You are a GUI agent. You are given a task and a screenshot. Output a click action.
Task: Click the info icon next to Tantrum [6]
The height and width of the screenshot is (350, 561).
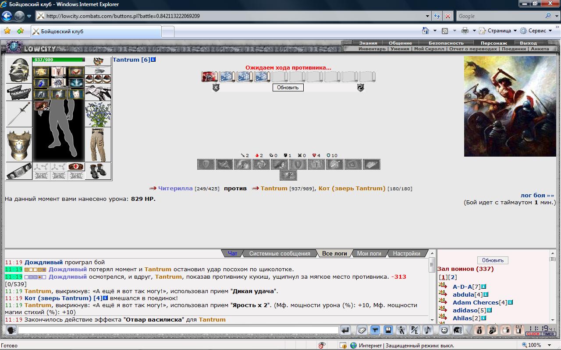click(153, 59)
